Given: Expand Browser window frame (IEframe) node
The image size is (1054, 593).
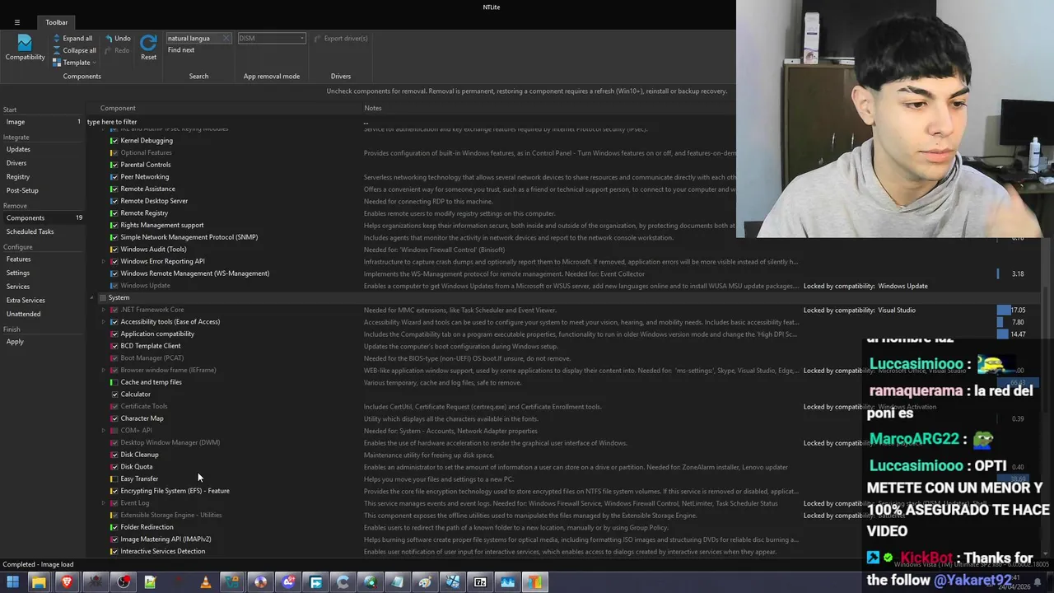Looking at the screenshot, I should click(104, 371).
